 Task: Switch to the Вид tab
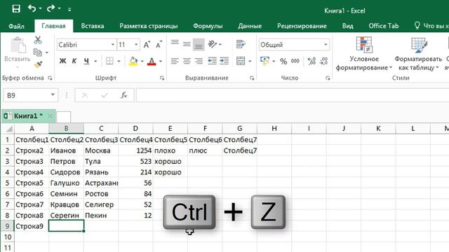347,26
